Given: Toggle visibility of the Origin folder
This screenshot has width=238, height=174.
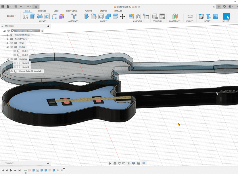Looking at the screenshot, I should tap(12, 43).
